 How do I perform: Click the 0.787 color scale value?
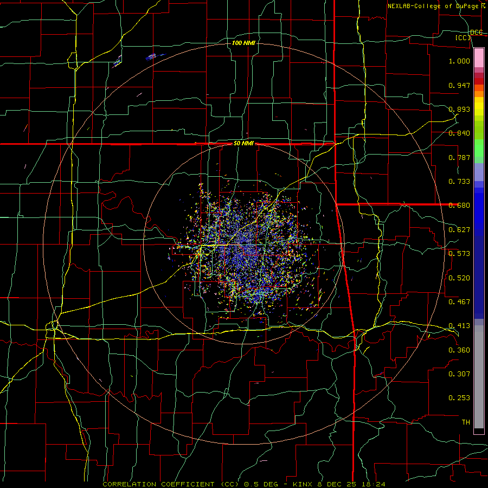(459, 157)
